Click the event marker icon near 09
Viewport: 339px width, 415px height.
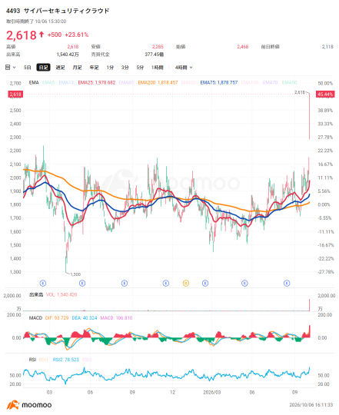(x=125, y=283)
